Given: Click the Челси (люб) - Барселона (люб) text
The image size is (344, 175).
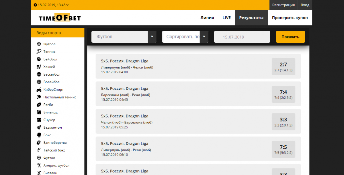Looking at the screenshot, I should pos(127,122).
